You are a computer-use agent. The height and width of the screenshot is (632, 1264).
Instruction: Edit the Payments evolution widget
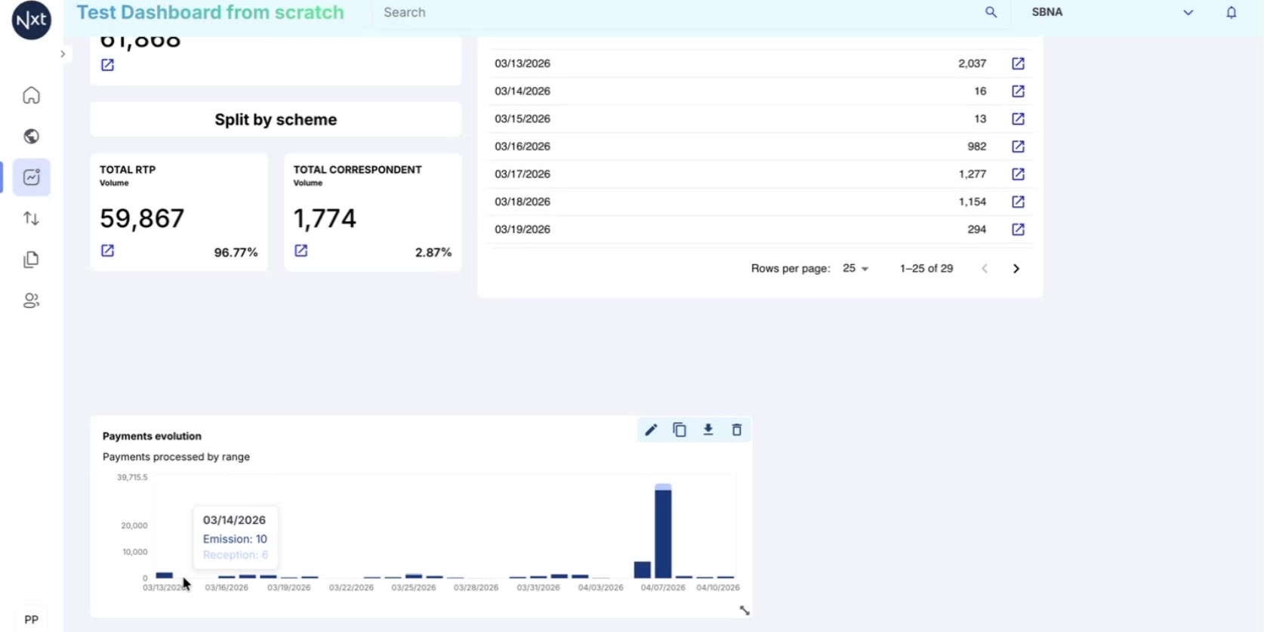click(x=651, y=430)
